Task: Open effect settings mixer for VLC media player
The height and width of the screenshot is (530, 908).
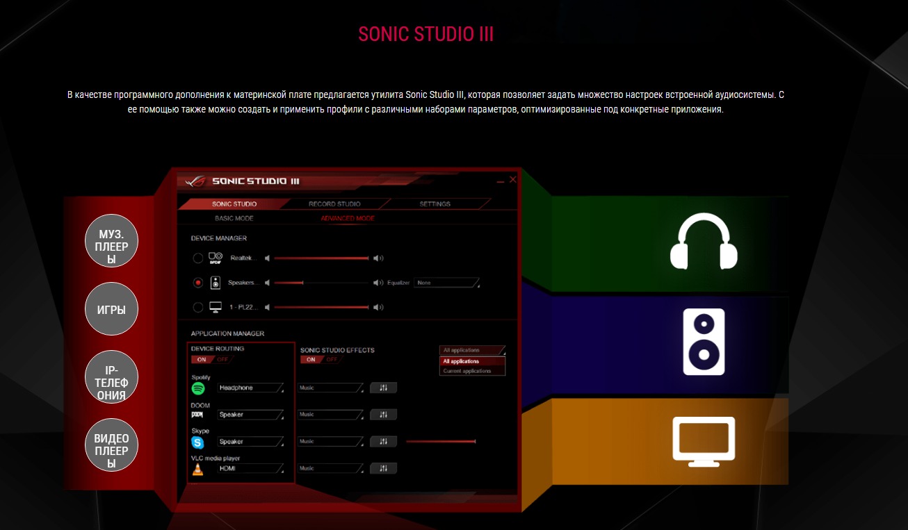Action: tap(383, 468)
